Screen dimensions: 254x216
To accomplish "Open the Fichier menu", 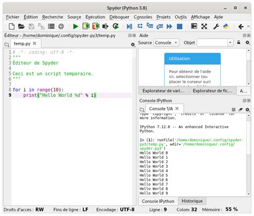I will 12,17.
